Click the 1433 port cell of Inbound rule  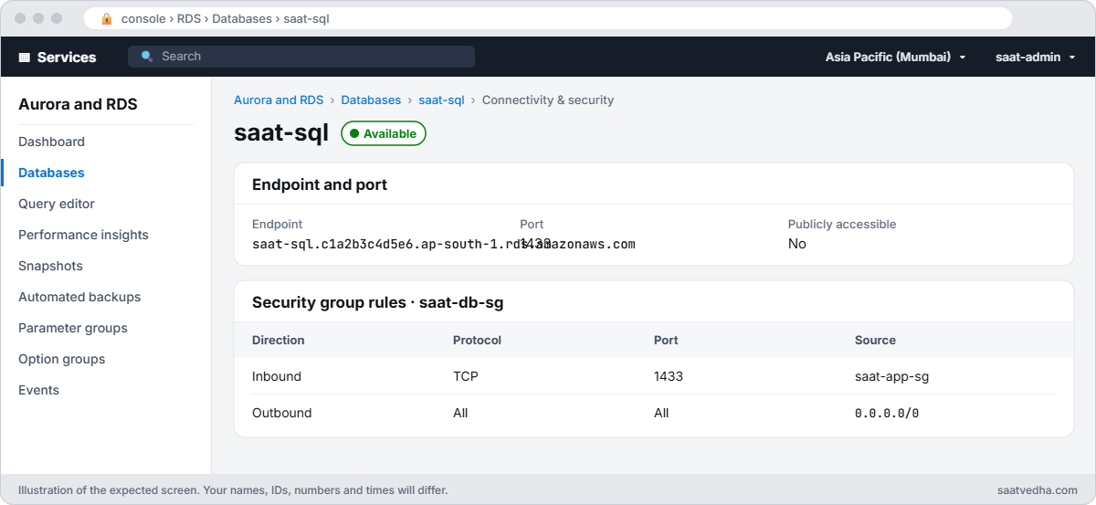tap(669, 376)
